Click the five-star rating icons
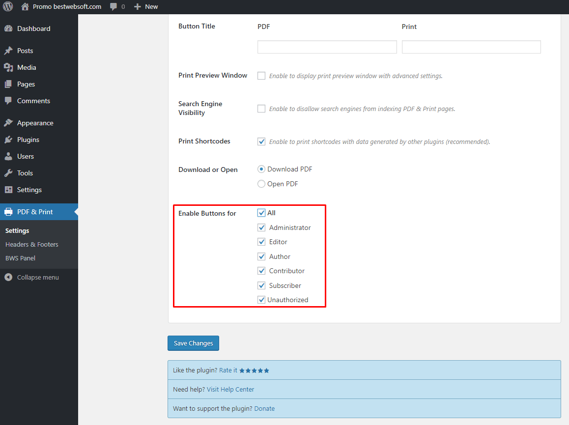 (x=254, y=370)
